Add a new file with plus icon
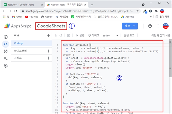Image resolution: width=172 pixels, height=114 pixels. pos(48,35)
